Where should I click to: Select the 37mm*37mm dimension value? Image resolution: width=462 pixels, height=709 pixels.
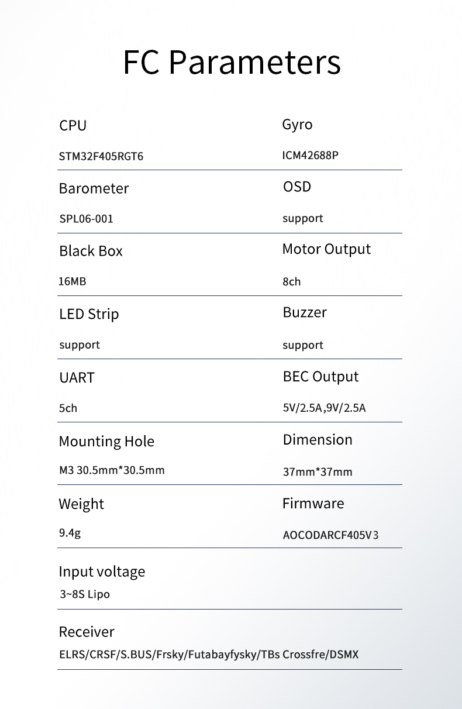(x=318, y=472)
